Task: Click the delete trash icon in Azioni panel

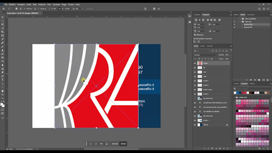Action: tap(268, 80)
